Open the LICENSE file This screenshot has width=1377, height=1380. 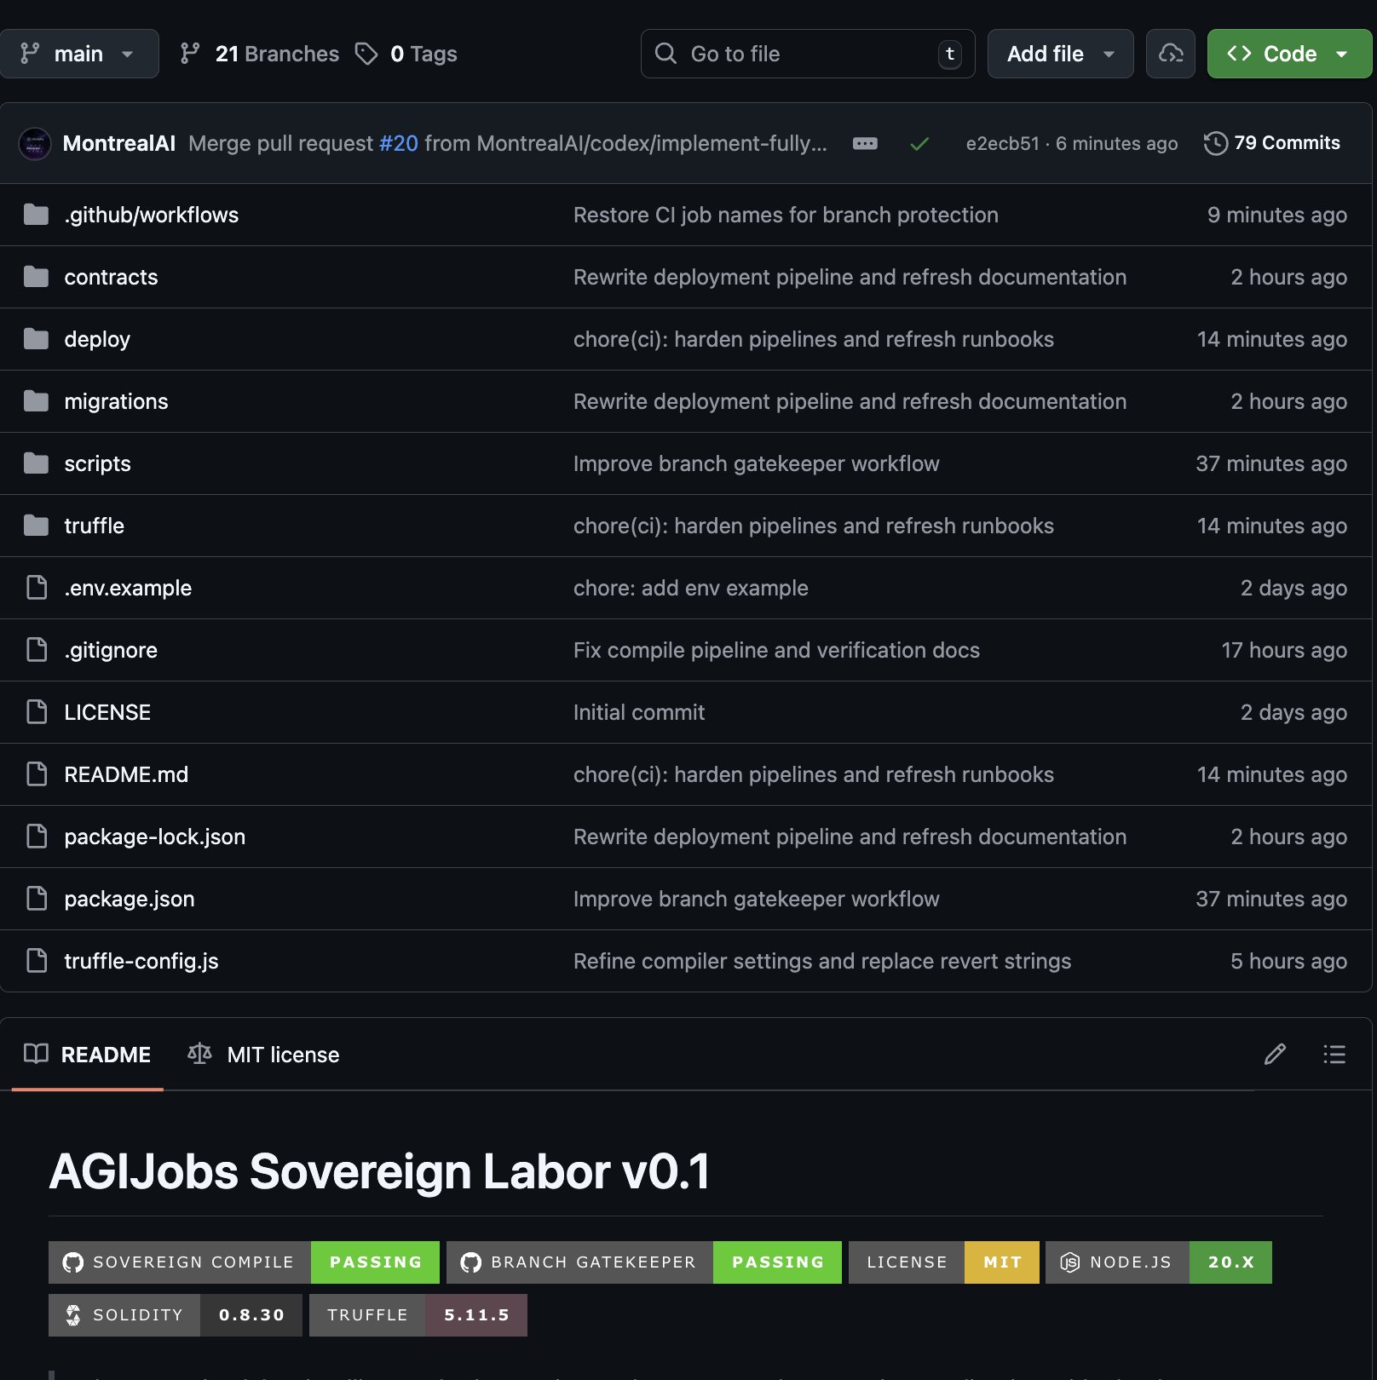[107, 712]
